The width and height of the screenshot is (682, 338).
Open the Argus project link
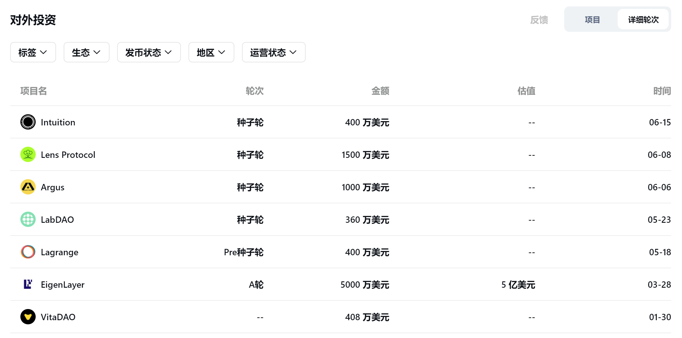coord(53,187)
